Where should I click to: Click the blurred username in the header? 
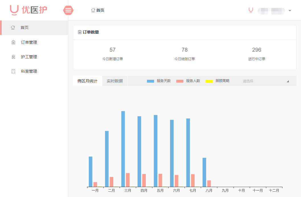271,11
